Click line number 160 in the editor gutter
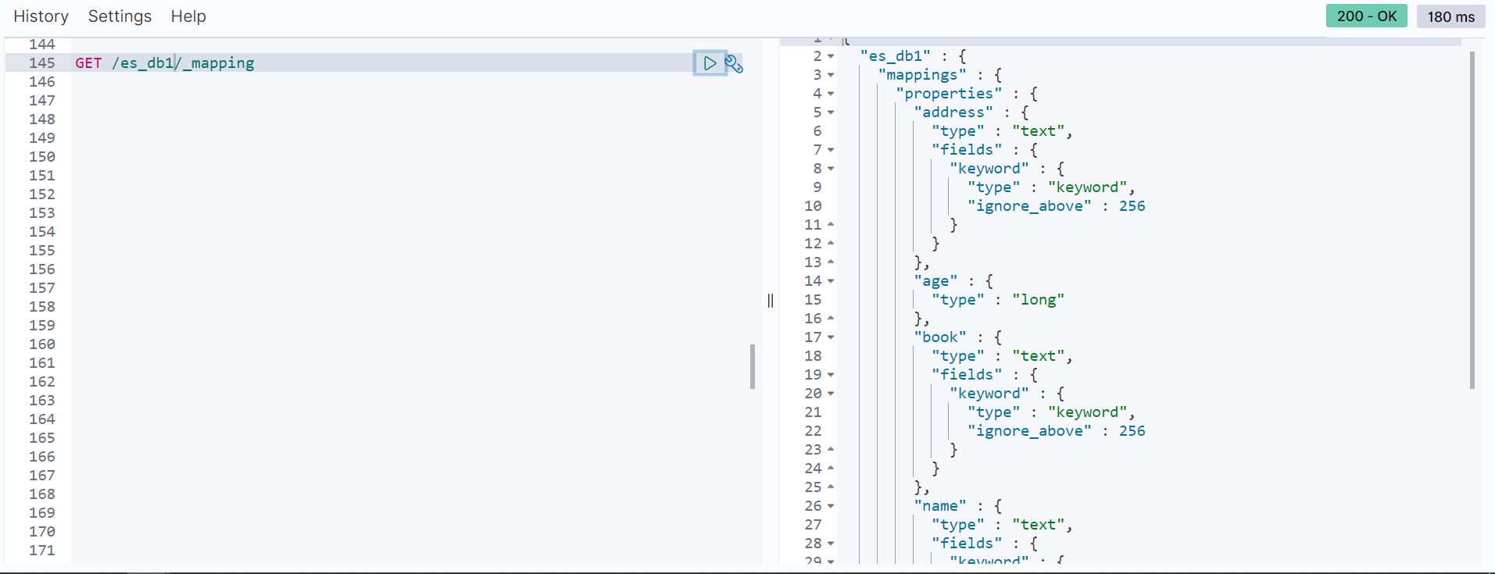 tap(42, 344)
